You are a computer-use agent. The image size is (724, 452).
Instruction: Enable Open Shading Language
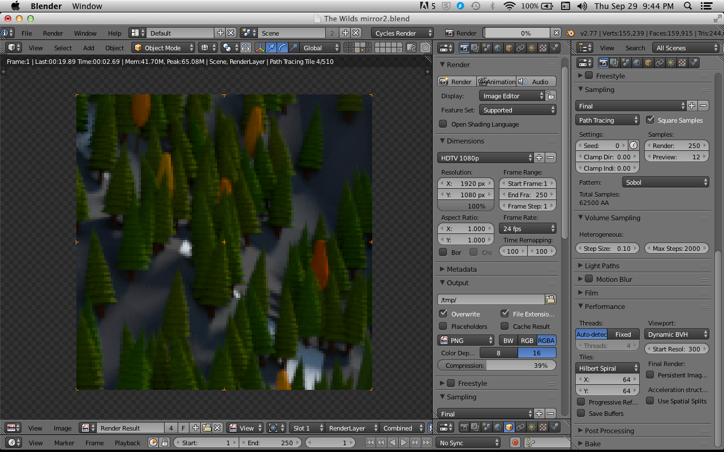(443, 124)
